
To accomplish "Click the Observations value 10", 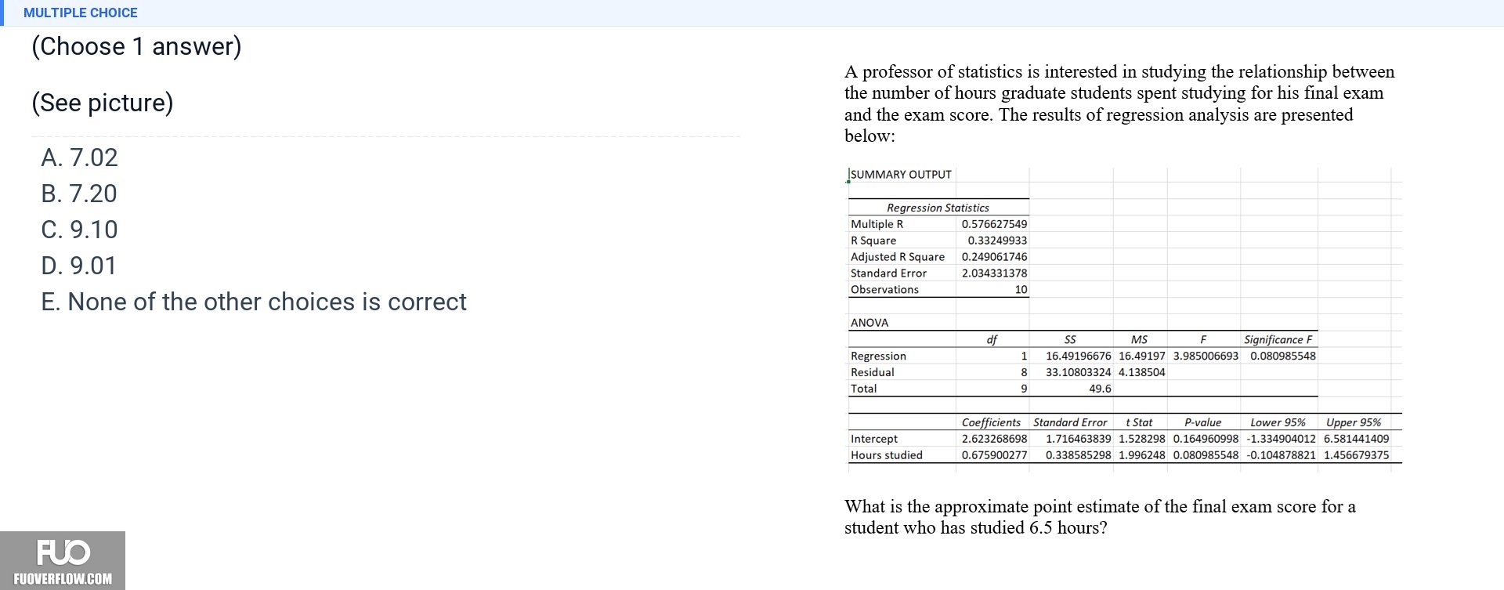I will [1021, 290].
